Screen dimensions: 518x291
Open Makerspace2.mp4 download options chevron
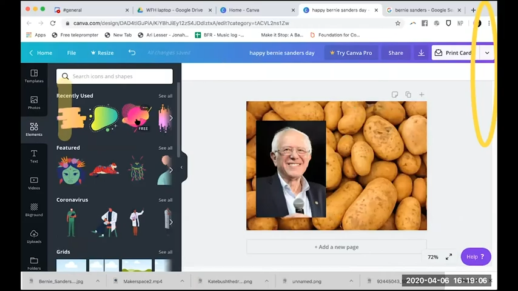coord(182,281)
